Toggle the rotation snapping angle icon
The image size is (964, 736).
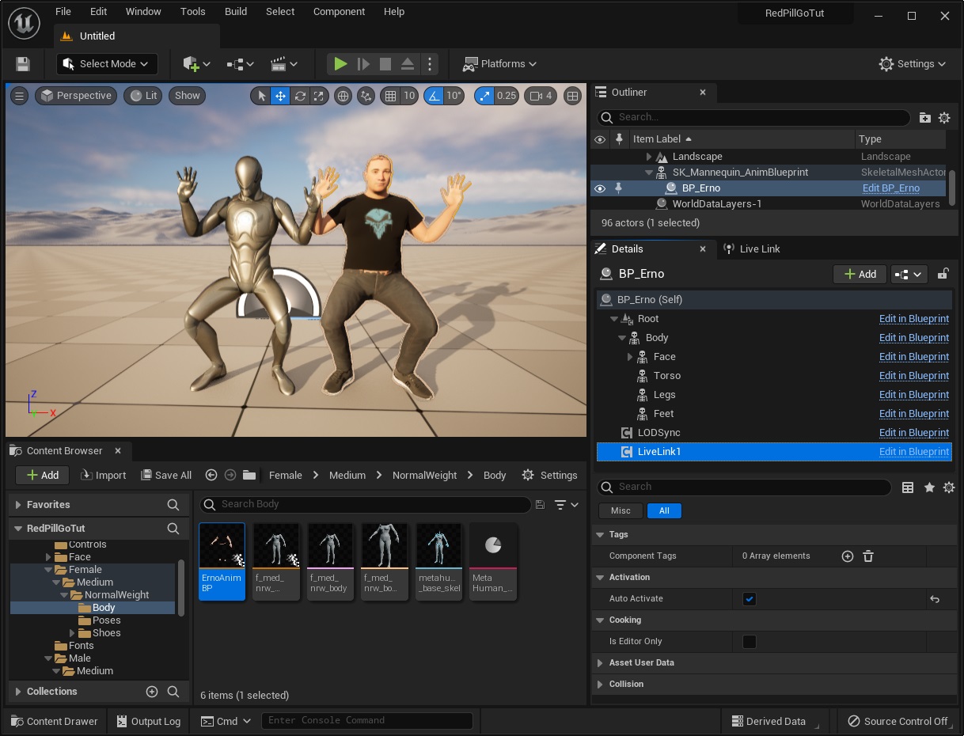coord(433,96)
